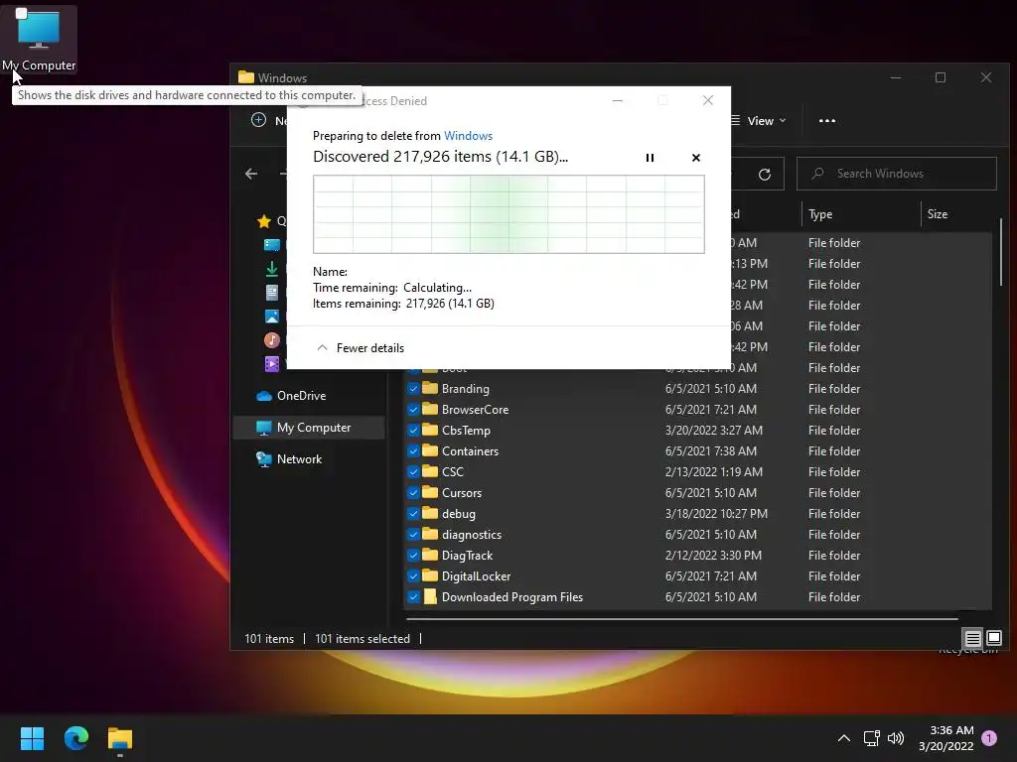Open the taskbar clock and date
Image resolution: width=1017 pixels, height=762 pixels.
[x=946, y=738]
